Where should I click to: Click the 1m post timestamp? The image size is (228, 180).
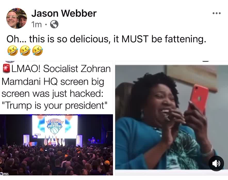point(37,25)
